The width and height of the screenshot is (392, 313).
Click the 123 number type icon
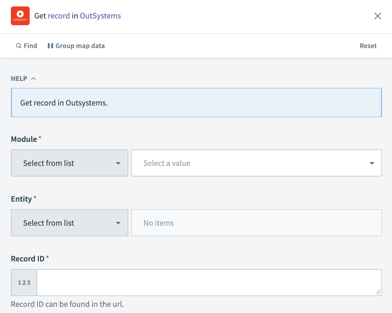point(24,283)
